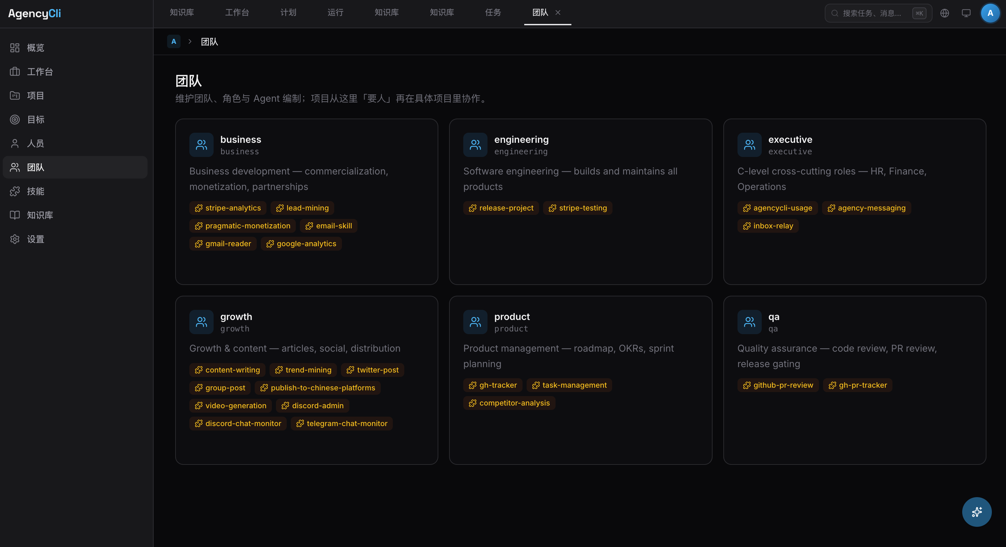
Task: Close the 团队 tab
Action: pyautogui.click(x=558, y=12)
